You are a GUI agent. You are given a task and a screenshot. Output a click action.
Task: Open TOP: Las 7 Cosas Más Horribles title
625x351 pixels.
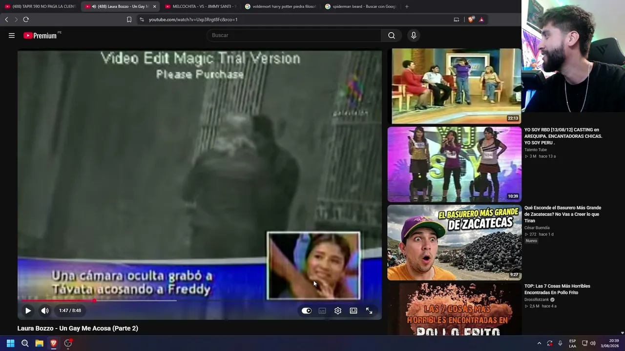click(557, 289)
